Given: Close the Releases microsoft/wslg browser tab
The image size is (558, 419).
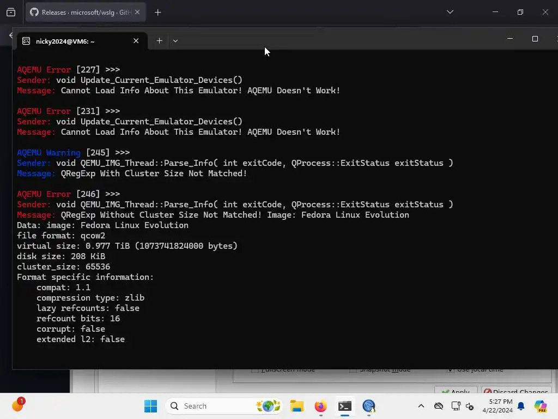Looking at the screenshot, I should [x=137, y=12].
